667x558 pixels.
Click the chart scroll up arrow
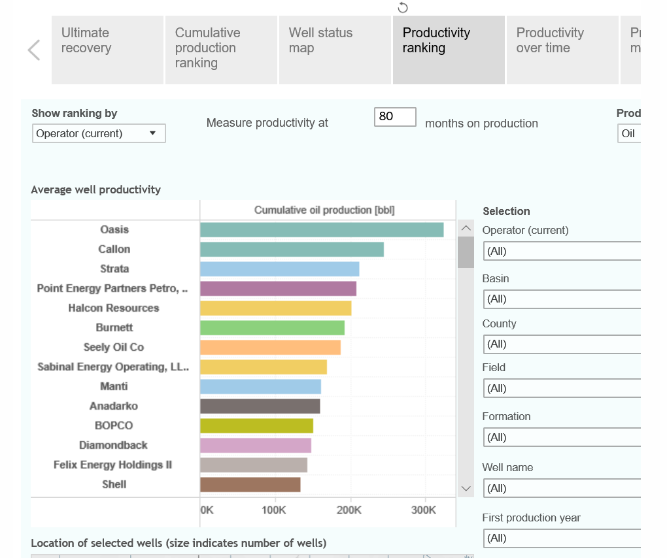466,228
